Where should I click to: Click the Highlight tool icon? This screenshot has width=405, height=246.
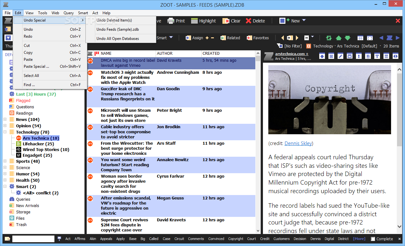click(194, 21)
